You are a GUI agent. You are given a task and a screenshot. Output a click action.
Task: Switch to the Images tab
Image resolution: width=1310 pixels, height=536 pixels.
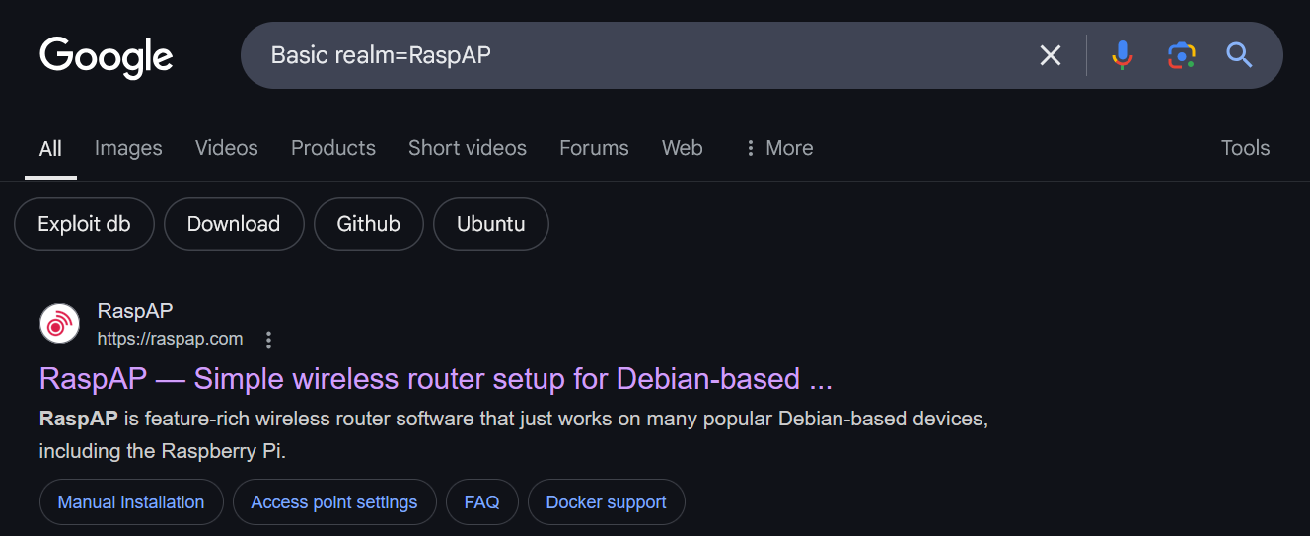coord(128,148)
